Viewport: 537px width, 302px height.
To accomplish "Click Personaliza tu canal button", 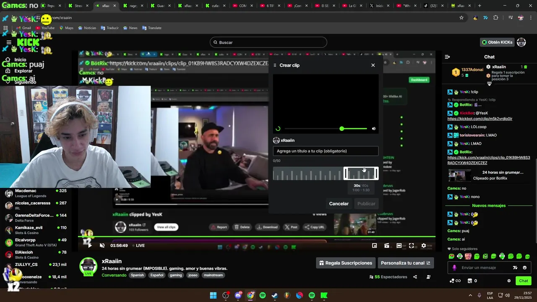I will [x=405, y=263].
